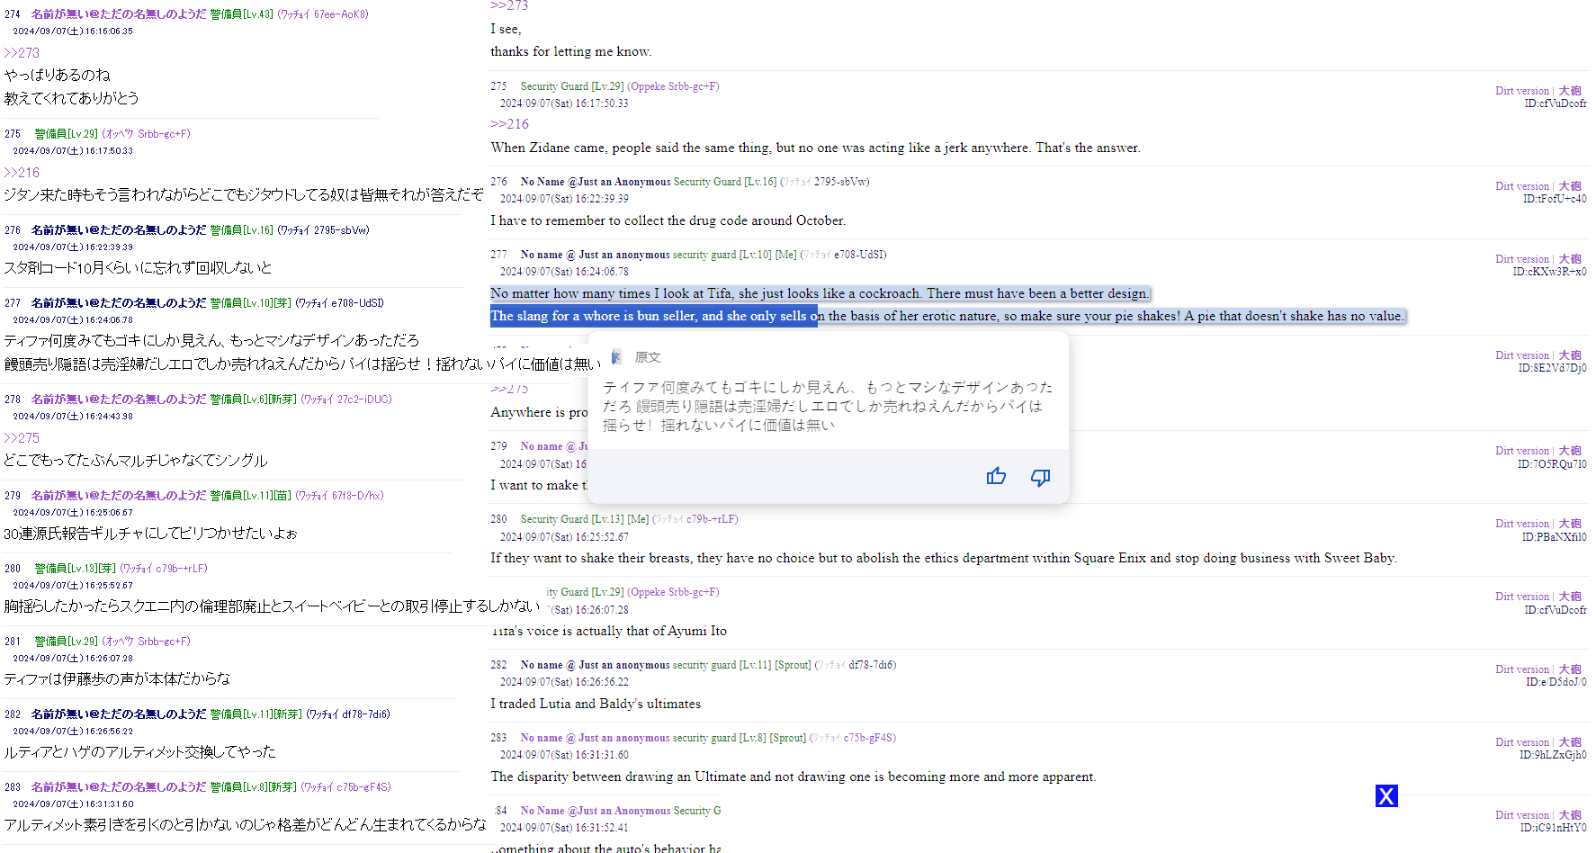This screenshot has width=1596, height=853.
Task: Click poster name in Japanese post 276
Action: (x=119, y=230)
